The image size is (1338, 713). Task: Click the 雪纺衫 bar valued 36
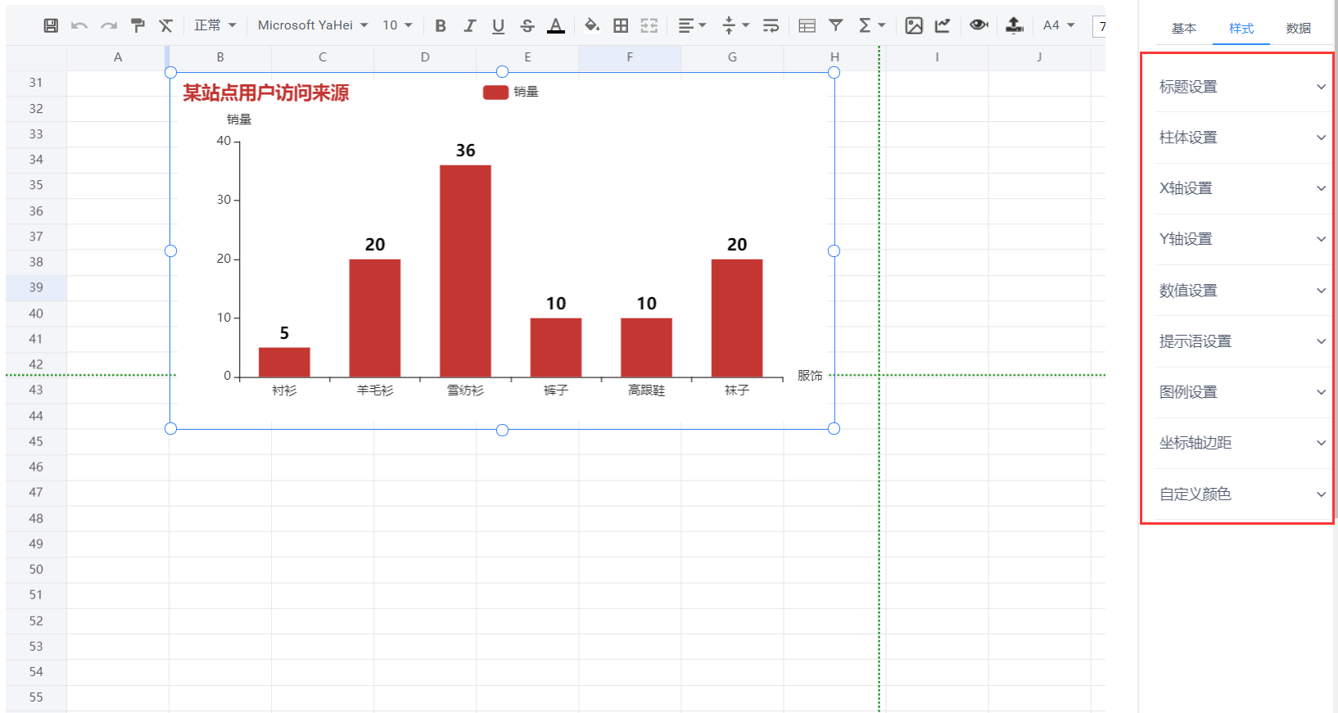(465, 271)
